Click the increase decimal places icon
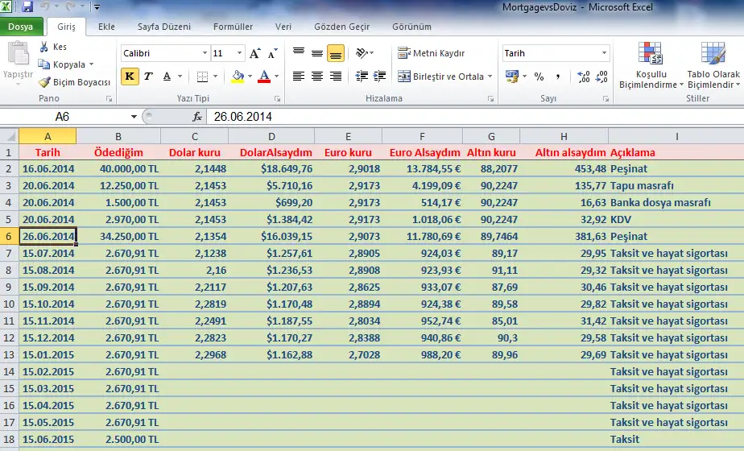Image resolution: width=744 pixels, height=451 pixels. pyautogui.click(x=583, y=77)
